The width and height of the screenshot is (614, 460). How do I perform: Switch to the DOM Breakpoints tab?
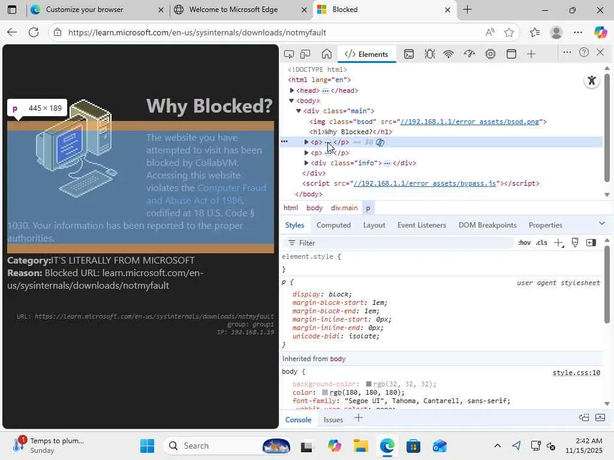pos(487,225)
